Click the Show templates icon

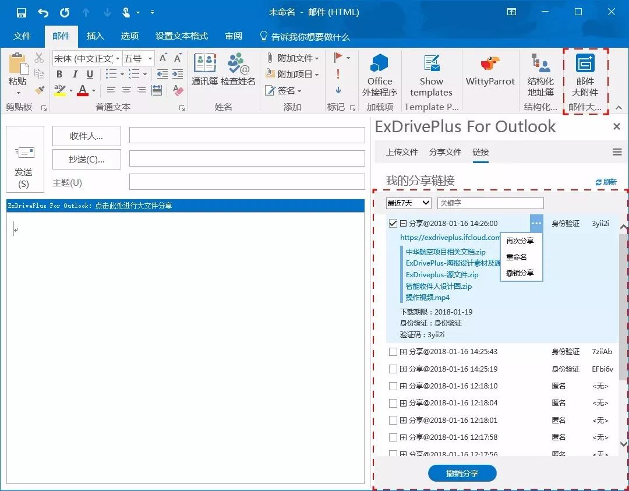pos(431,75)
